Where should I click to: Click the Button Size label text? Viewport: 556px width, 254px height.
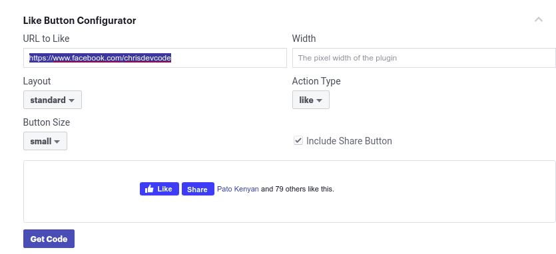[47, 122]
